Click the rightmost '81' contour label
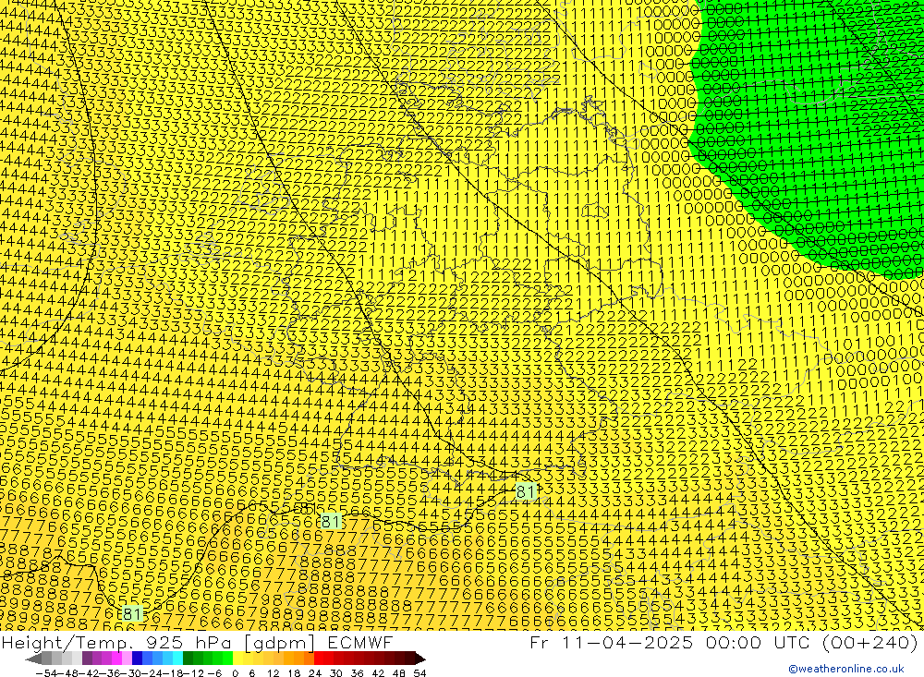The width and height of the screenshot is (924, 677). (526, 491)
